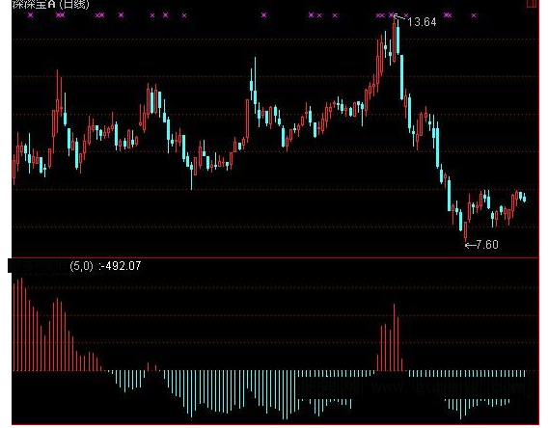Select the candlestick at the 13.64 peak

[x=395, y=40]
